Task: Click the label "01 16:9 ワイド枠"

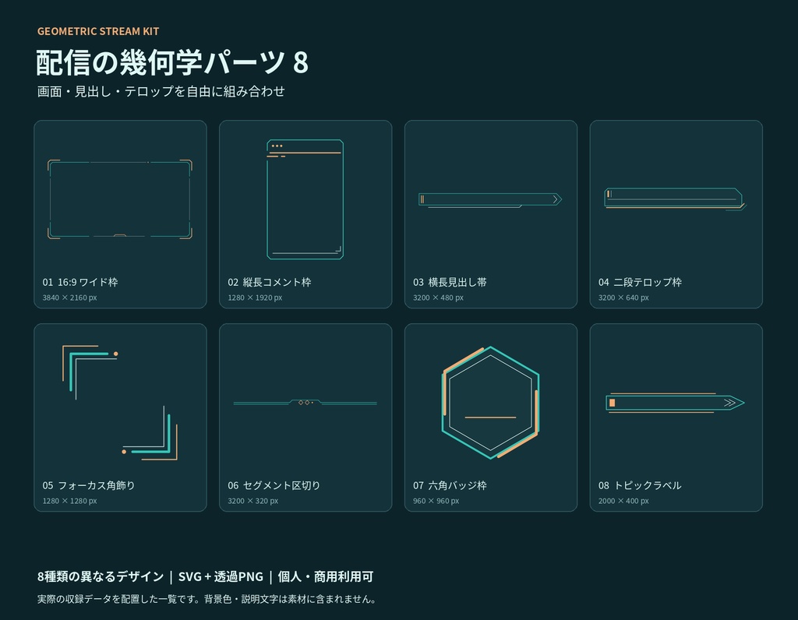Action: pos(80,282)
